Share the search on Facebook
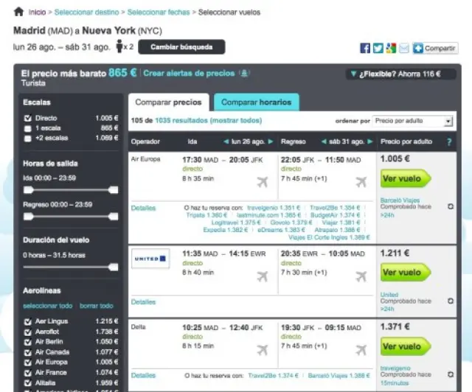 [x=364, y=48]
